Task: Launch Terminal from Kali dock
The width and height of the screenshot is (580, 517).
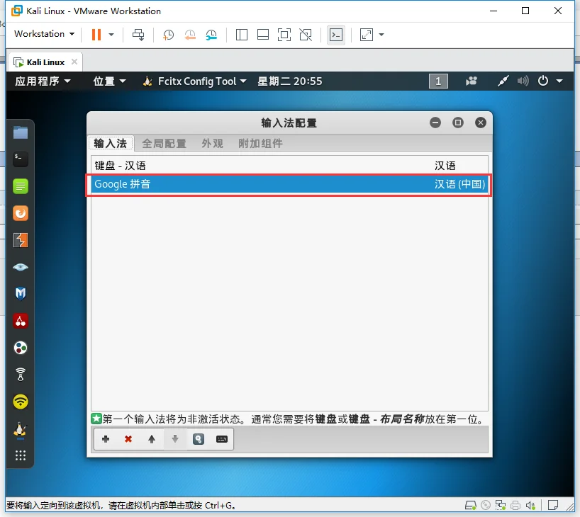Action: click(x=21, y=159)
